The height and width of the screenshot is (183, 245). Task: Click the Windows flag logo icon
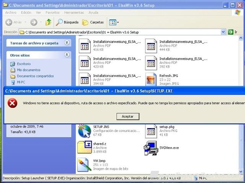point(237,13)
